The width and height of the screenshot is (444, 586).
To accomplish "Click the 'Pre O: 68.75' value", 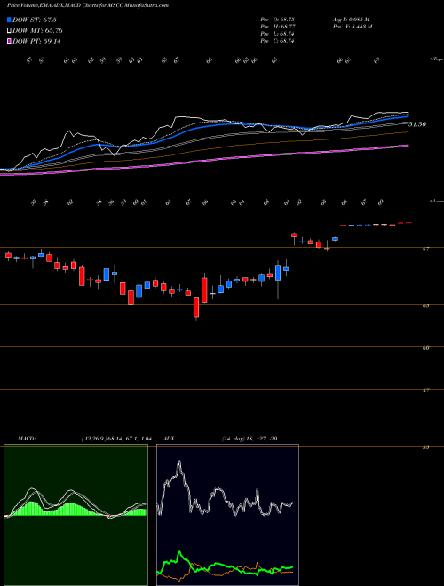I will [277, 19].
